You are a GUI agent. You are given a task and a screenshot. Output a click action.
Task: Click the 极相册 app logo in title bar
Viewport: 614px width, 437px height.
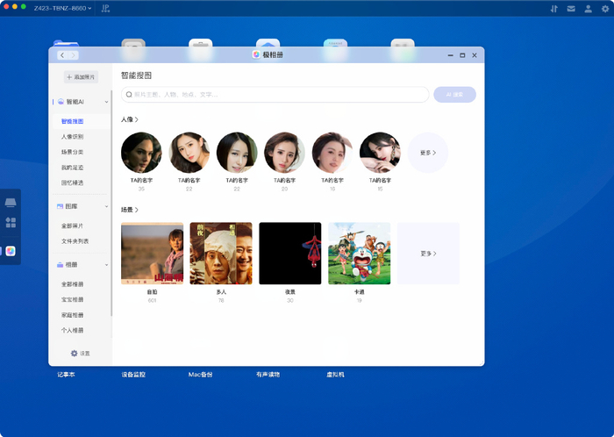pyautogui.click(x=256, y=54)
